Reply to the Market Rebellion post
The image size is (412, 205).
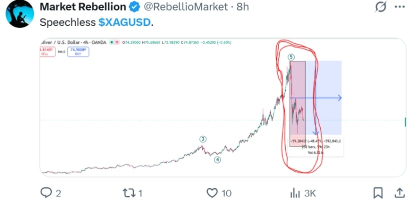click(47, 193)
